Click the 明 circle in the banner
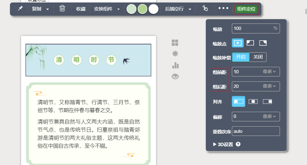The width and height of the screenshot is (307, 165). [x=76, y=60]
